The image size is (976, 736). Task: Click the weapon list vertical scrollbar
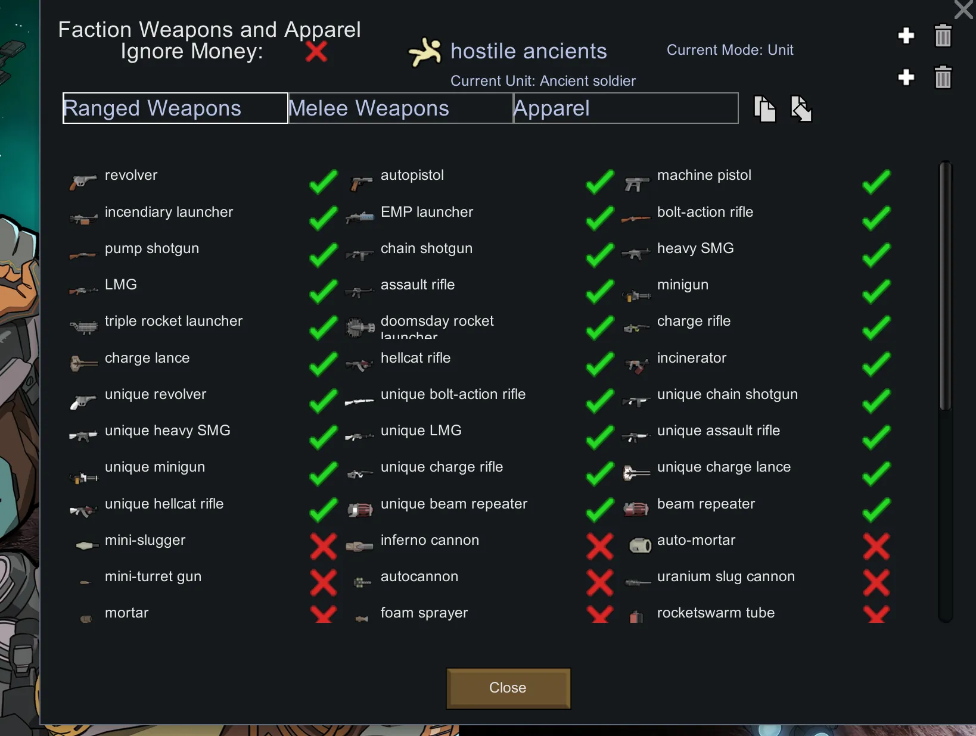945,286
